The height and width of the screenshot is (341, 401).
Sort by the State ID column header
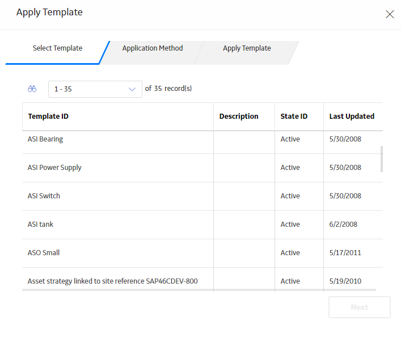(294, 117)
